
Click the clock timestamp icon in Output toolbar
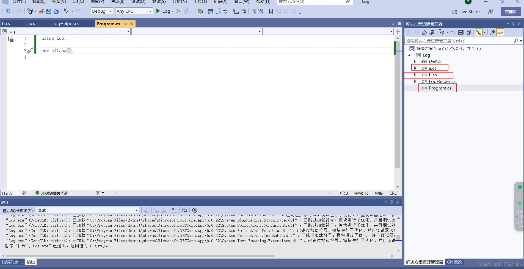[x=195, y=210]
